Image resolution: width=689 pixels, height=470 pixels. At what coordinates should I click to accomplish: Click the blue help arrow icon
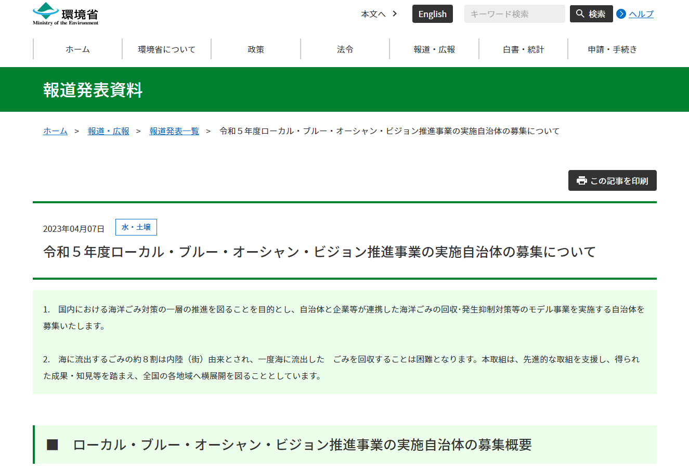(621, 14)
